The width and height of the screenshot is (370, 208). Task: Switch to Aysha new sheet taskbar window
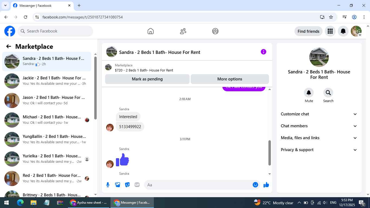[89, 203]
